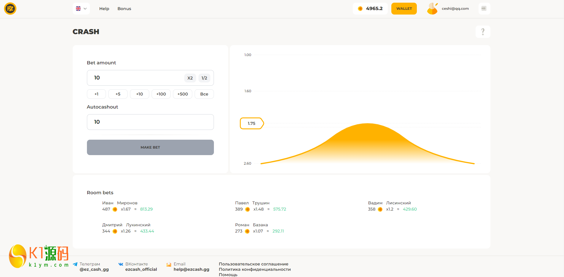564x277 pixels.
Task: Go to the Bonus page
Action: tap(124, 9)
